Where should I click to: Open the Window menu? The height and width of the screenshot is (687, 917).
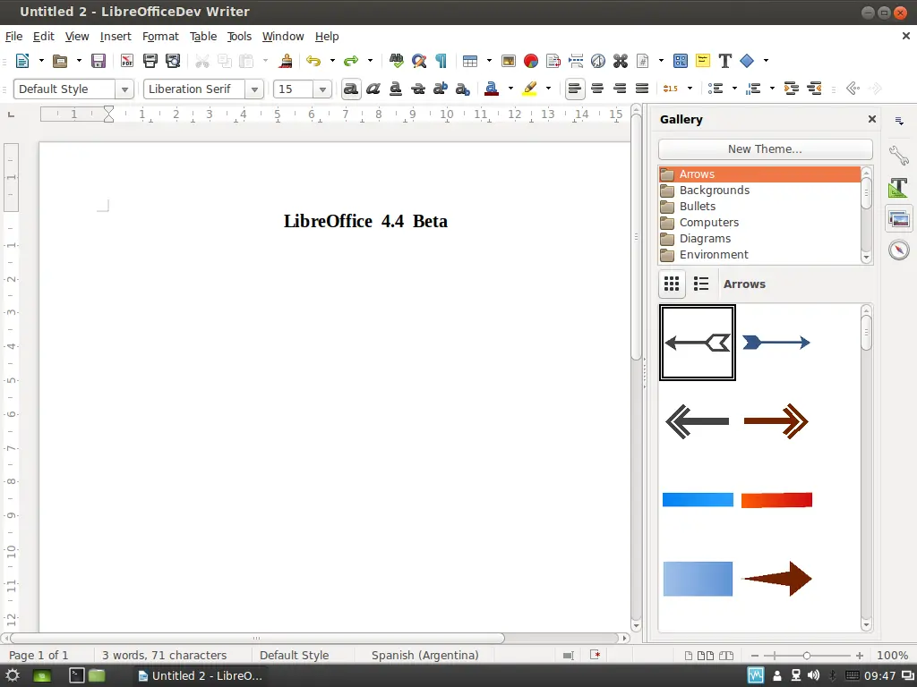point(282,36)
